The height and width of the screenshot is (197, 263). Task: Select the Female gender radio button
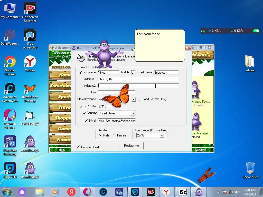[x=114, y=135]
